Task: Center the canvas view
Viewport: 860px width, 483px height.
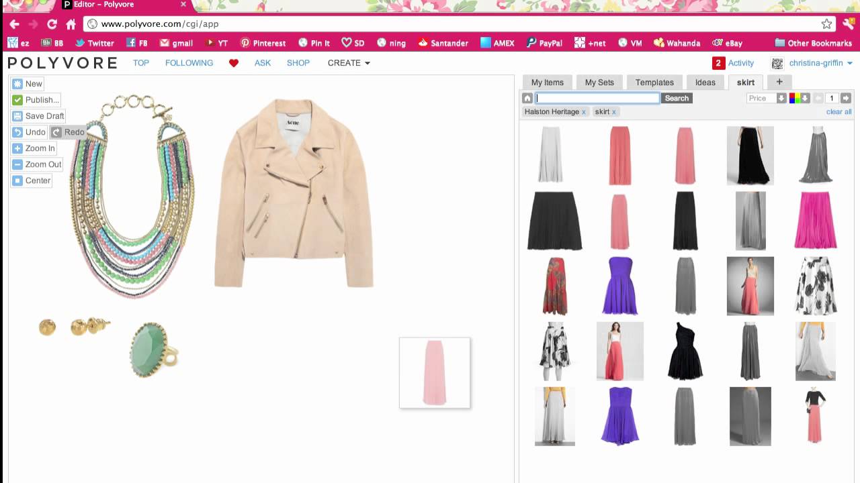Action: (x=32, y=180)
